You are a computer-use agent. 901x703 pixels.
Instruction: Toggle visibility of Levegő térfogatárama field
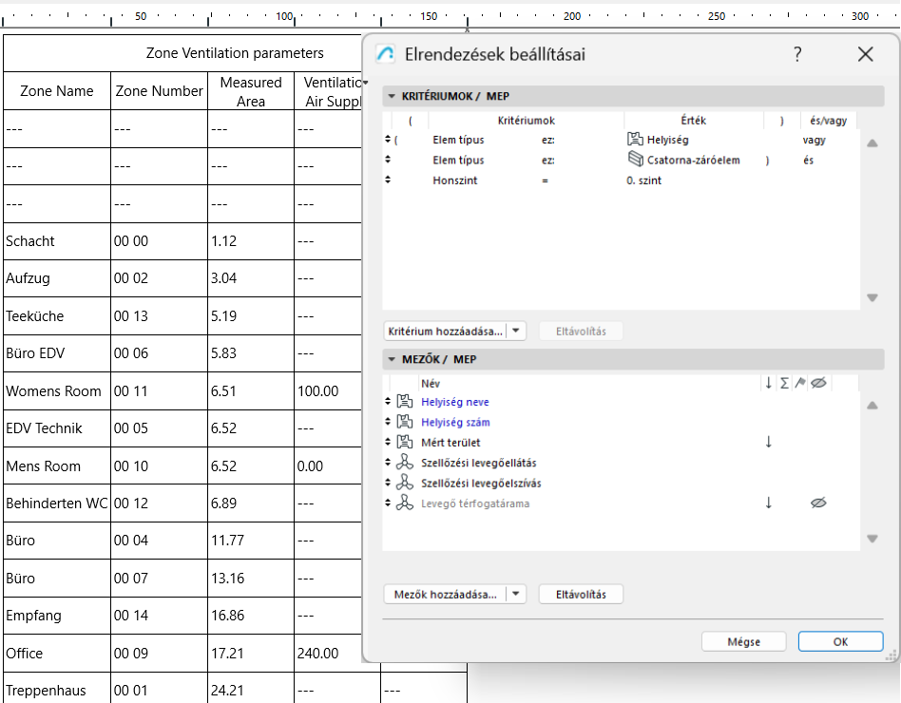pyautogui.click(x=818, y=502)
